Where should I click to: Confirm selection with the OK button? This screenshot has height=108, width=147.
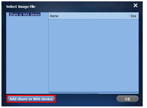click(x=127, y=99)
